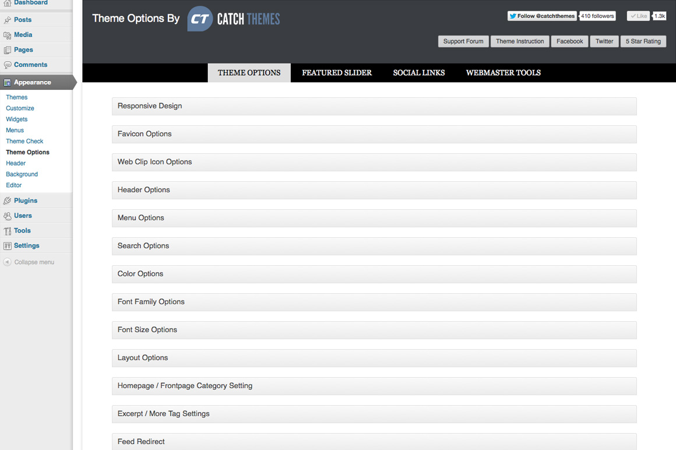This screenshot has height=450, width=676.
Task: Click the Users sidebar icon
Action: (8, 216)
